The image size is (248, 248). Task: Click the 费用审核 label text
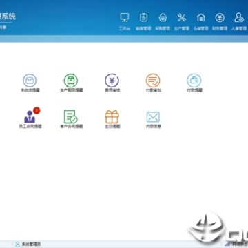click(x=112, y=90)
